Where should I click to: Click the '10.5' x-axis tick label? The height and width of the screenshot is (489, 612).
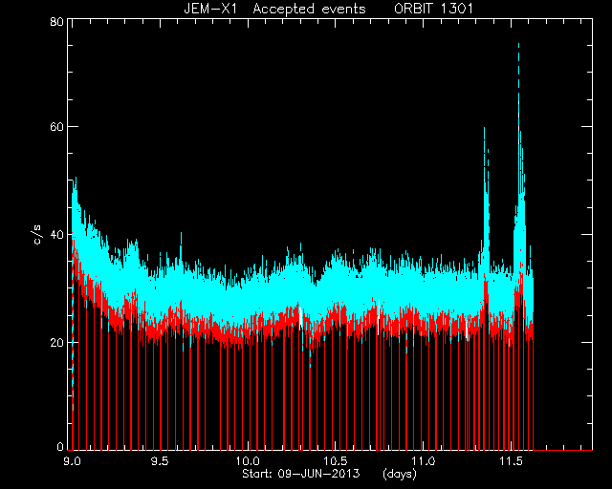point(336,461)
